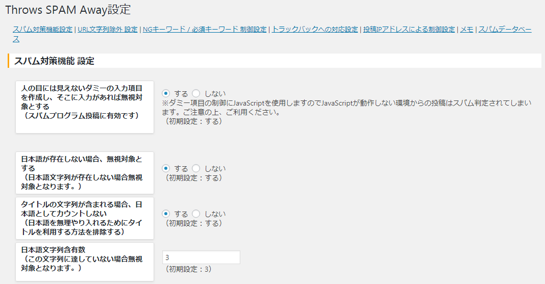The width and height of the screenshot is (545, 284).
Task: Open the スパムデータベース link
Action: tap(505, 30)
